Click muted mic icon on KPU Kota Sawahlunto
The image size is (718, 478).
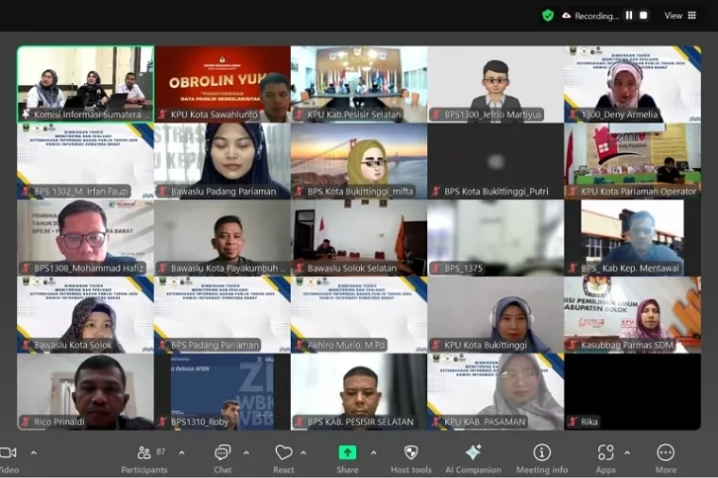pos(162,114)
